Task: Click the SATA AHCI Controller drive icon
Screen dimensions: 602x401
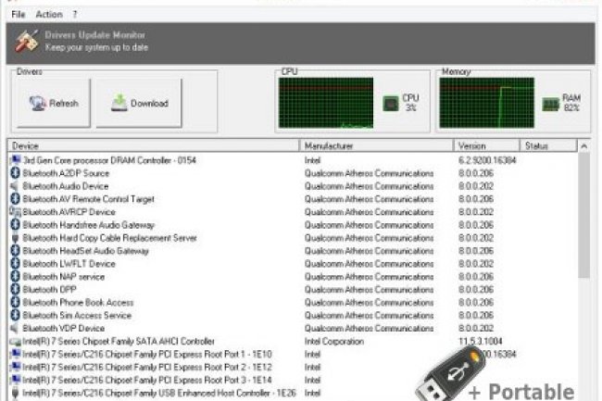Action: [15, 342]
